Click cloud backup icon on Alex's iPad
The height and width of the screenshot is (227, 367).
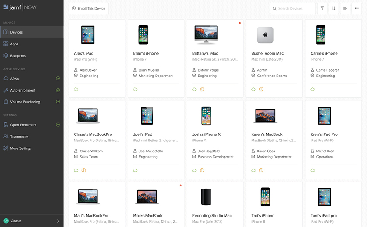point(76,89)
